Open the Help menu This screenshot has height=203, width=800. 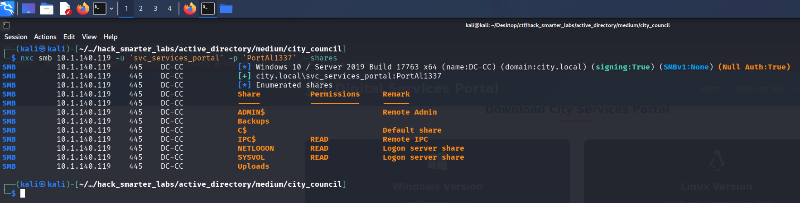click(x=110, y=37)
